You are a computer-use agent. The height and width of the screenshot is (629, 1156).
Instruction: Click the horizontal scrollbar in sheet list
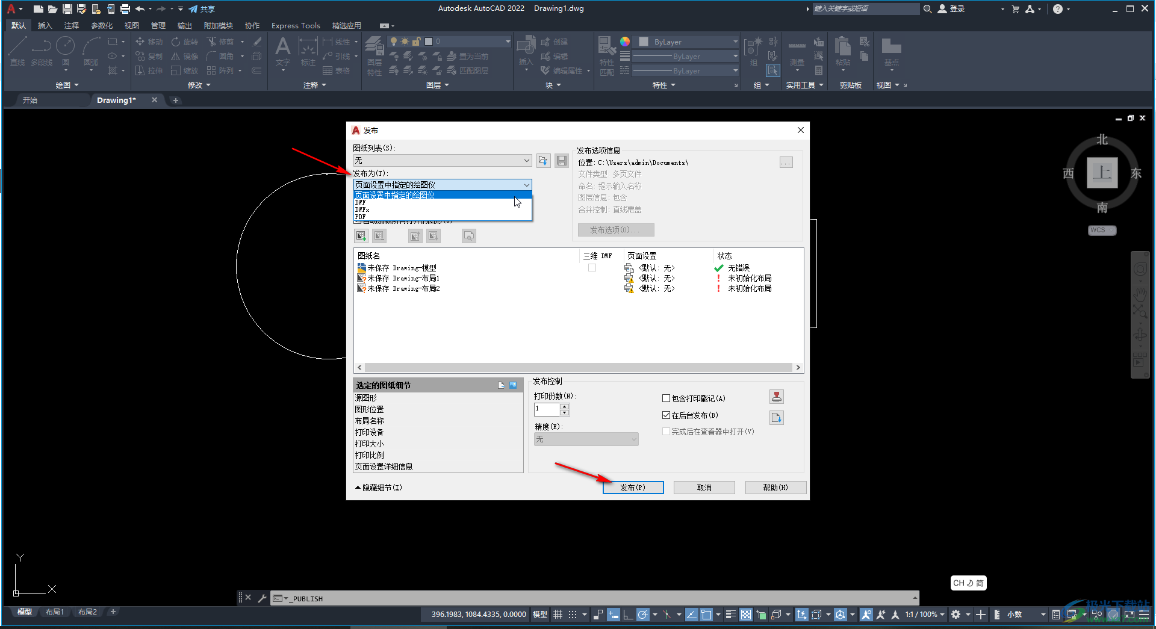coord(579,367)
